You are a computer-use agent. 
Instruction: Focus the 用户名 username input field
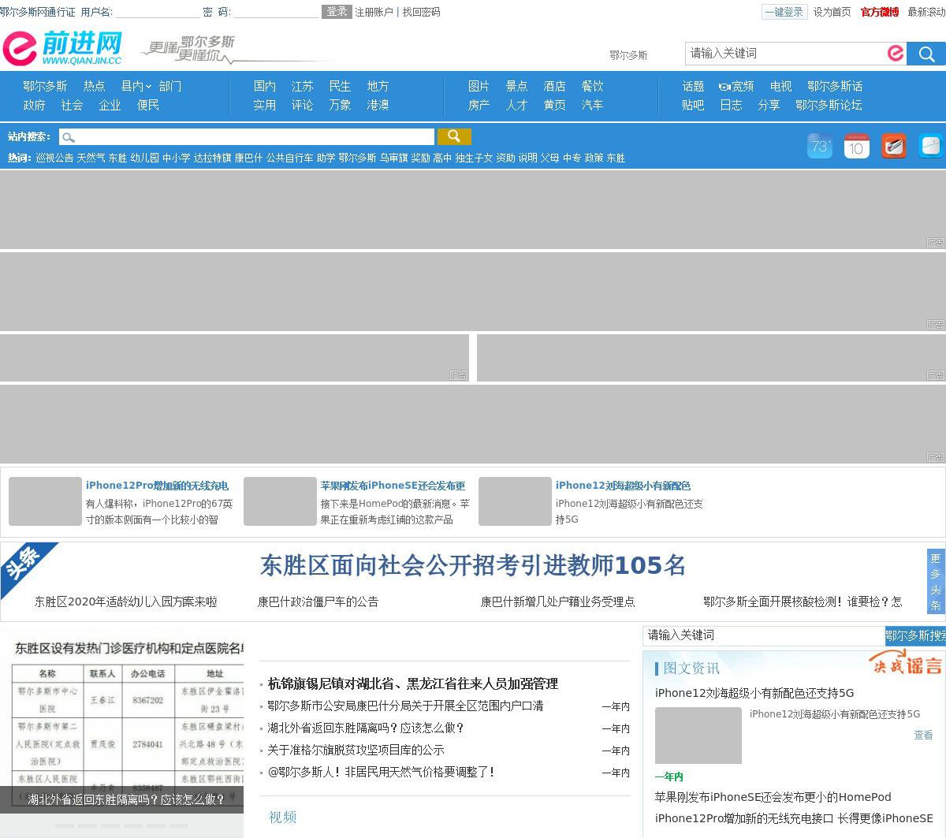(x=158, y=12)
